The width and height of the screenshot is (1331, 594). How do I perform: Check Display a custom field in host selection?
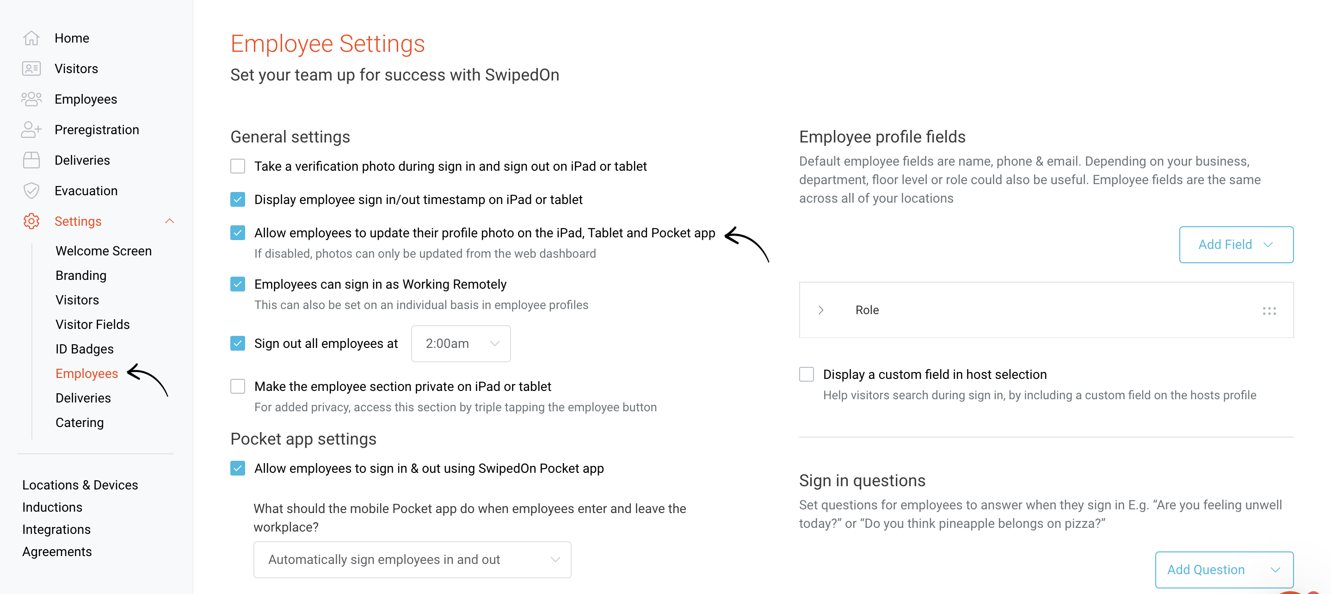(x=806, y=374)
